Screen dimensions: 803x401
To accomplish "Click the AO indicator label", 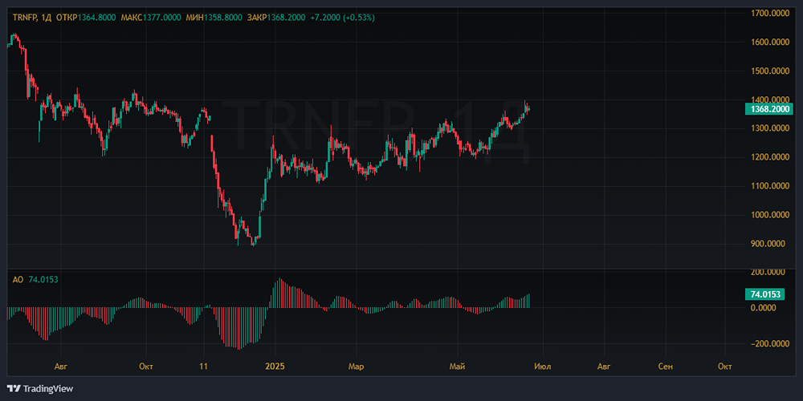I will [x=18, y=280].
